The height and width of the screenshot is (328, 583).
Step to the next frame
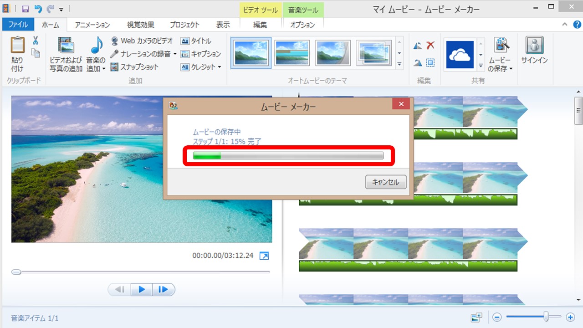pyautogui.click(x=164, y=289)
